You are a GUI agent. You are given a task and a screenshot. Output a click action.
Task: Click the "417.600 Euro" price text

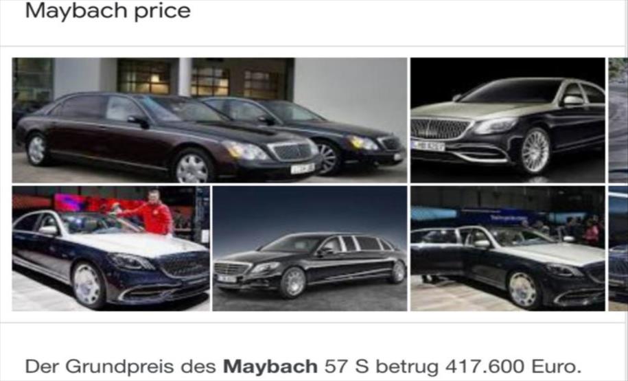(513, 366)
